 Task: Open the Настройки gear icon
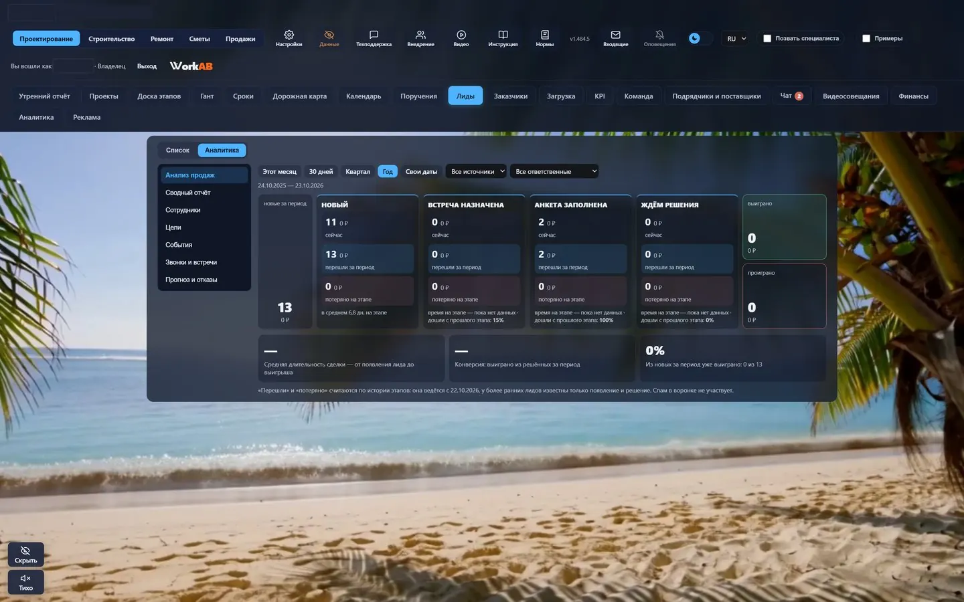[x=289, y=38]
